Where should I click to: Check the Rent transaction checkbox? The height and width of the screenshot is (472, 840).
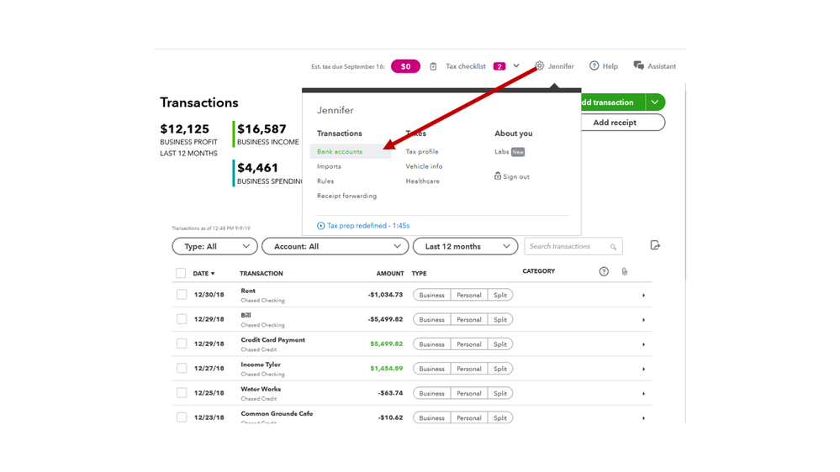pos(182,295)
